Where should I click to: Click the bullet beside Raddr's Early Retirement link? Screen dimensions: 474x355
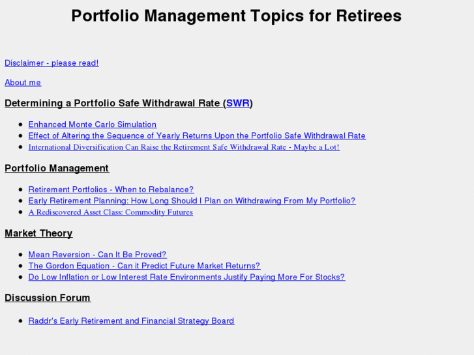pos(22,320)
